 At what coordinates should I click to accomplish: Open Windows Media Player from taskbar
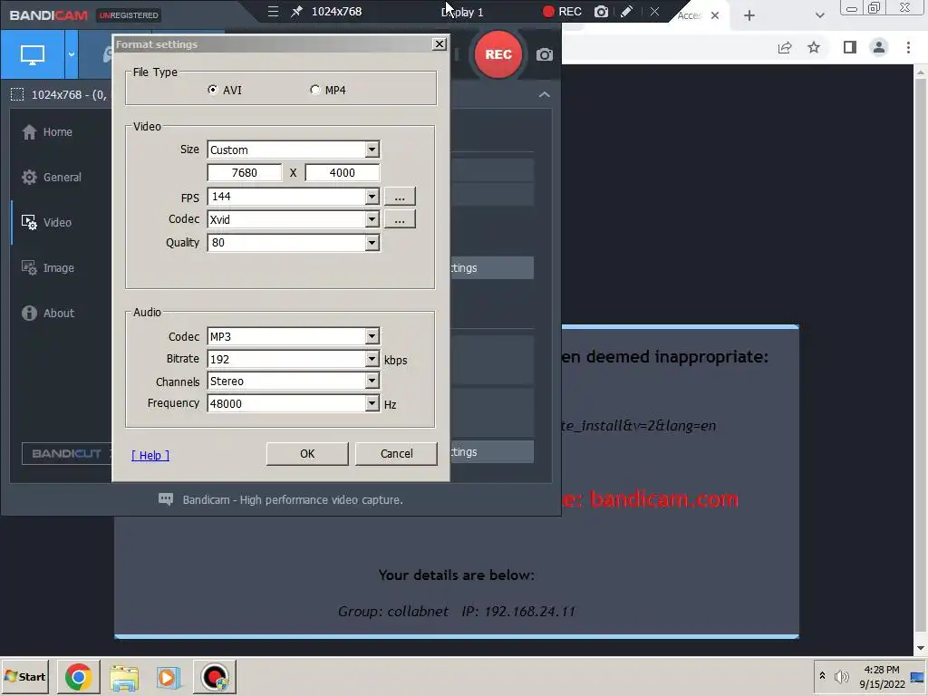pos(168,677)
